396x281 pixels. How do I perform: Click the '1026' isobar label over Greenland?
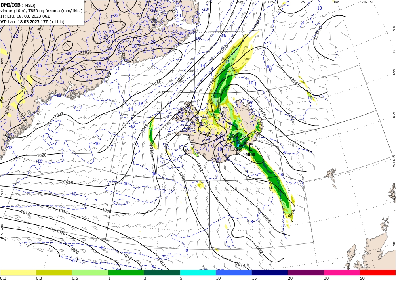click(x=87, y=52)
